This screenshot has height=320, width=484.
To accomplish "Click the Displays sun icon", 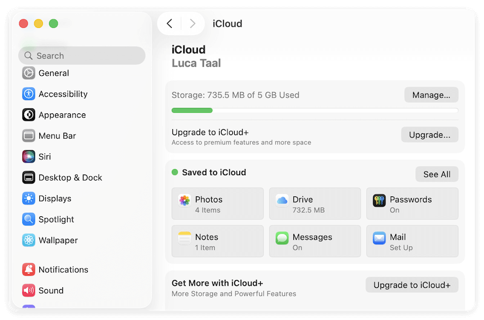I will pyautogui.click(x=28, y=198).
